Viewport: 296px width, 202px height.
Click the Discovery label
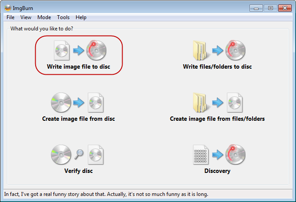217,171
